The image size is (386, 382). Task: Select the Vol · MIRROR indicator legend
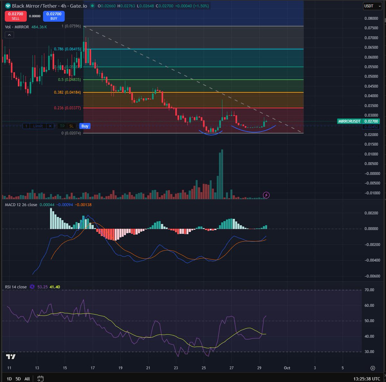coord(17,27)
